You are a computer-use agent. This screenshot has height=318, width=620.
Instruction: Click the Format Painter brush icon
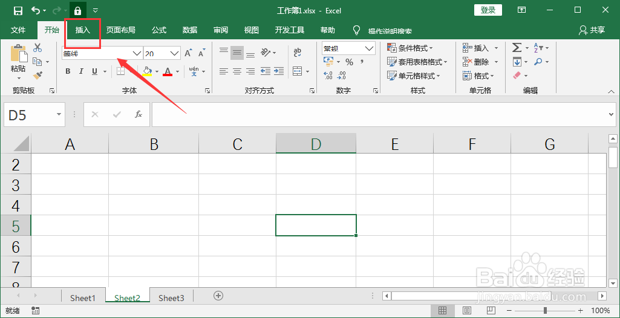point(38,74)
